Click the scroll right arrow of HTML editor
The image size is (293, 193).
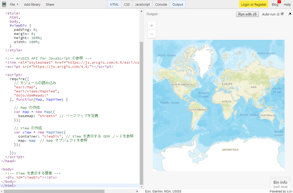[x=137, y=191]
